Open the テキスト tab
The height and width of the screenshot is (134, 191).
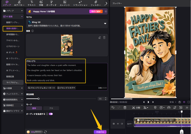coord(32,3)
